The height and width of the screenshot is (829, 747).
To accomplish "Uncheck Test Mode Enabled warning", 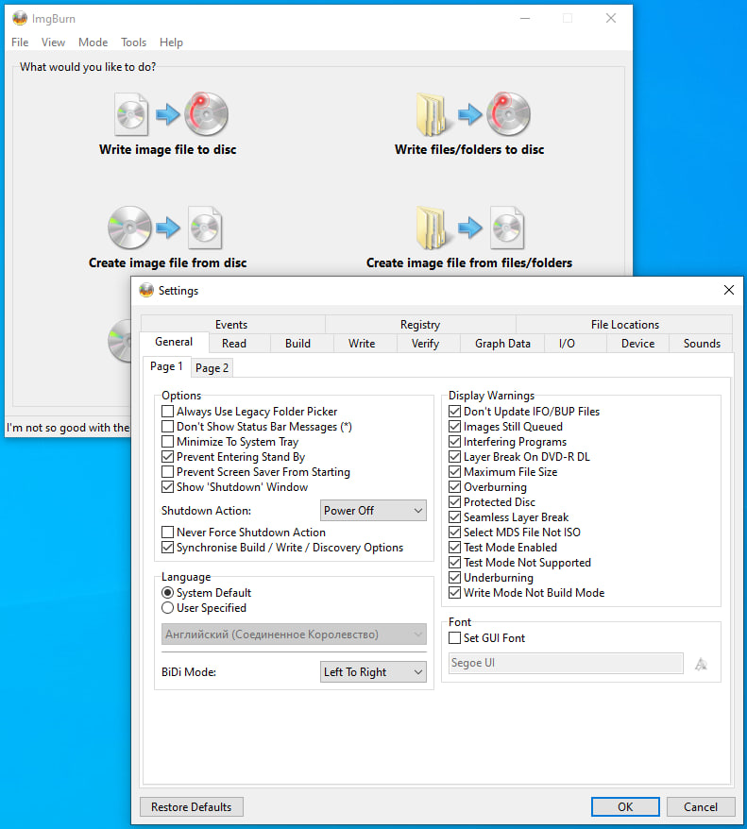I will click(x=454, y=548).
